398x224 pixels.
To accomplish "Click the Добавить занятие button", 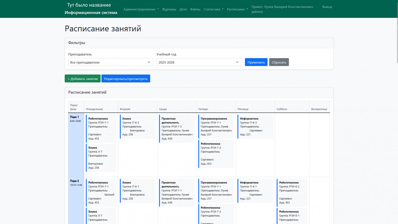I will click(x=83, y=79).
